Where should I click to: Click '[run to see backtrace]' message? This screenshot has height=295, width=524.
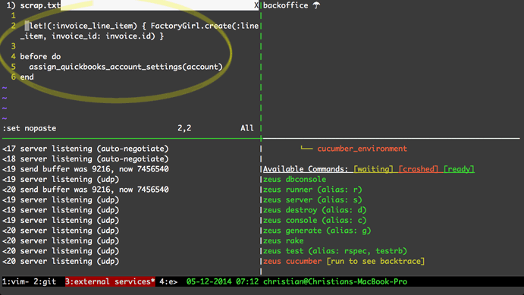click(x=375, y=262)
